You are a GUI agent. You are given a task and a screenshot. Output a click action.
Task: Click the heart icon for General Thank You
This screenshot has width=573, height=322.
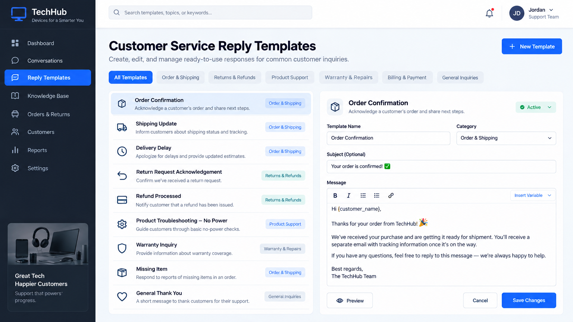[122, 297]
